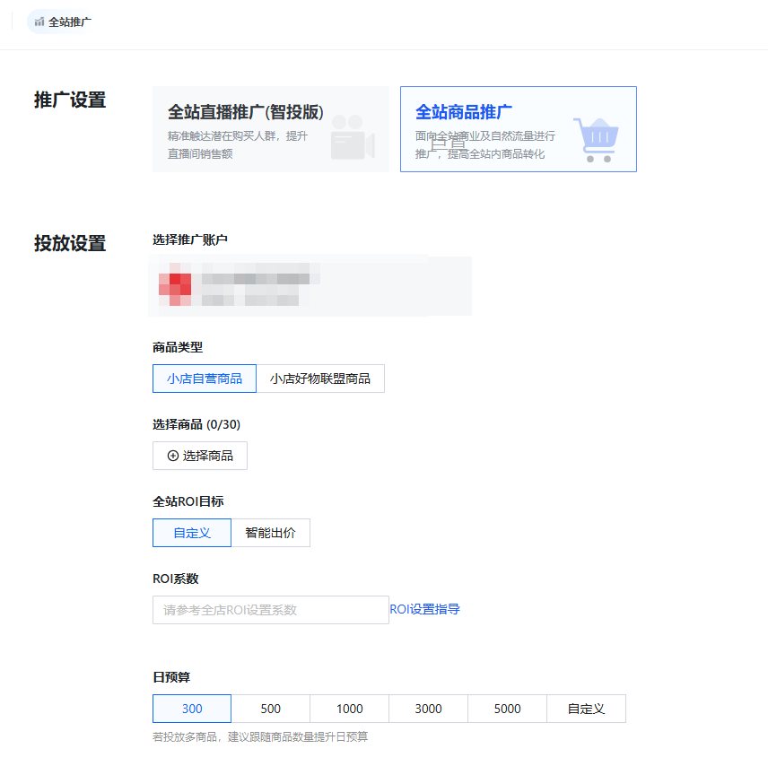Open the ROI设置指导 link
Image resolution: width=768 pixels, height=766 pixels.
(424, 609)
